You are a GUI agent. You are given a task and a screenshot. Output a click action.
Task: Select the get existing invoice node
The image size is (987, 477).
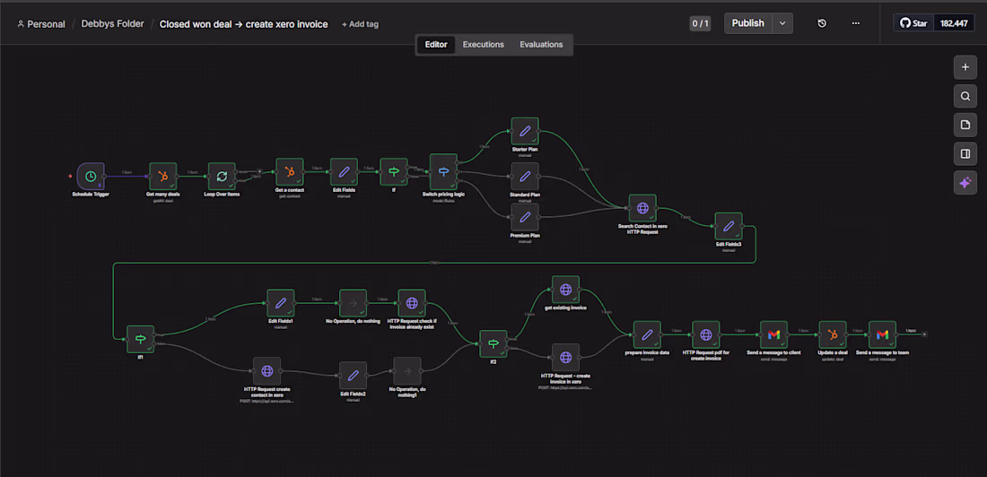(x=565, y=290)
